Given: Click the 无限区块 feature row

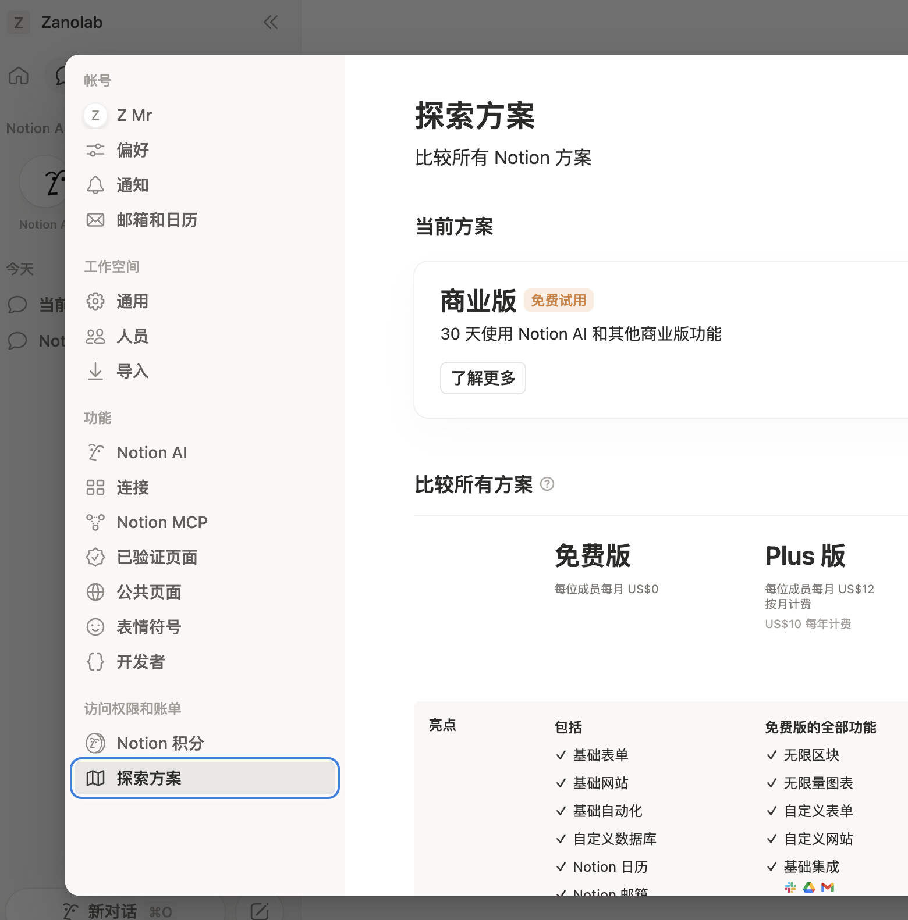Looking at the screenshot, I should coord(803,755).
